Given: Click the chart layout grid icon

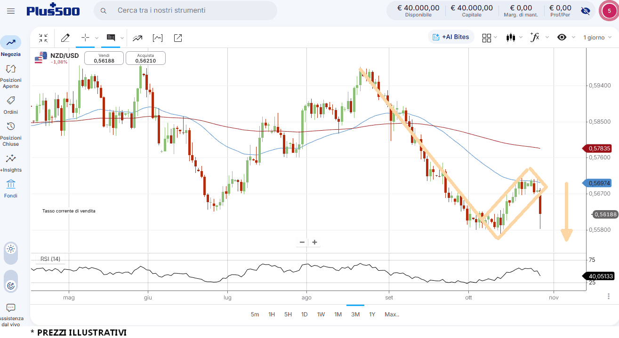Looking at the screenshot, I should tap(487, 38).
